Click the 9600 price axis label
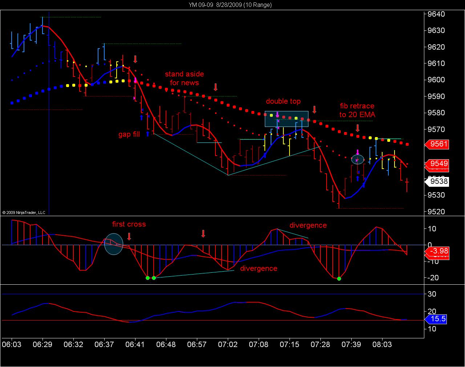The height and width of the screenshot is (367, 465). point(436,80)
